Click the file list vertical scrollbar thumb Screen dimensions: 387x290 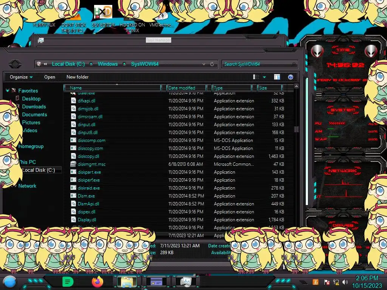point(296,129)
